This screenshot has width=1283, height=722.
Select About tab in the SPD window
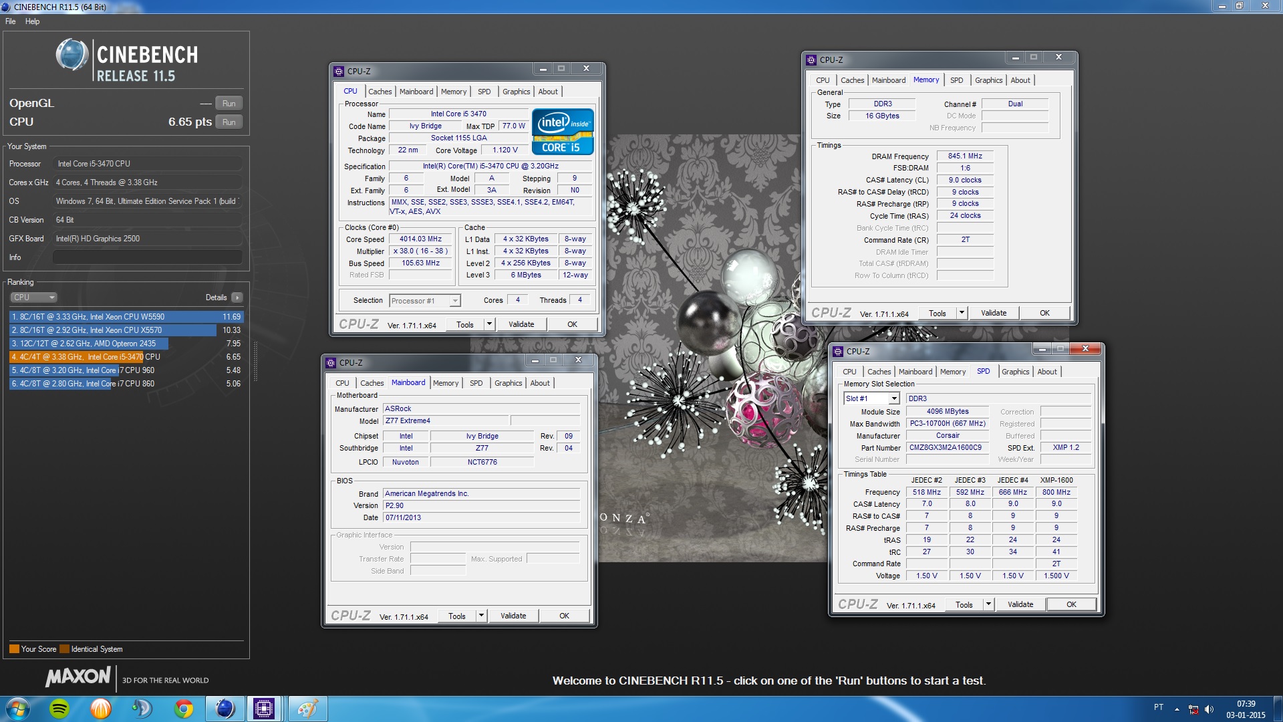[x=1047, y=372]
